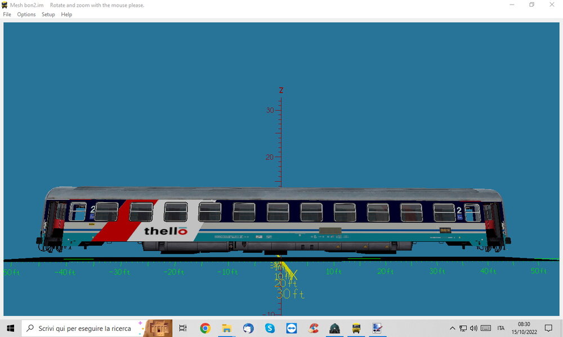Open the Setup menu

pos(48,15)
